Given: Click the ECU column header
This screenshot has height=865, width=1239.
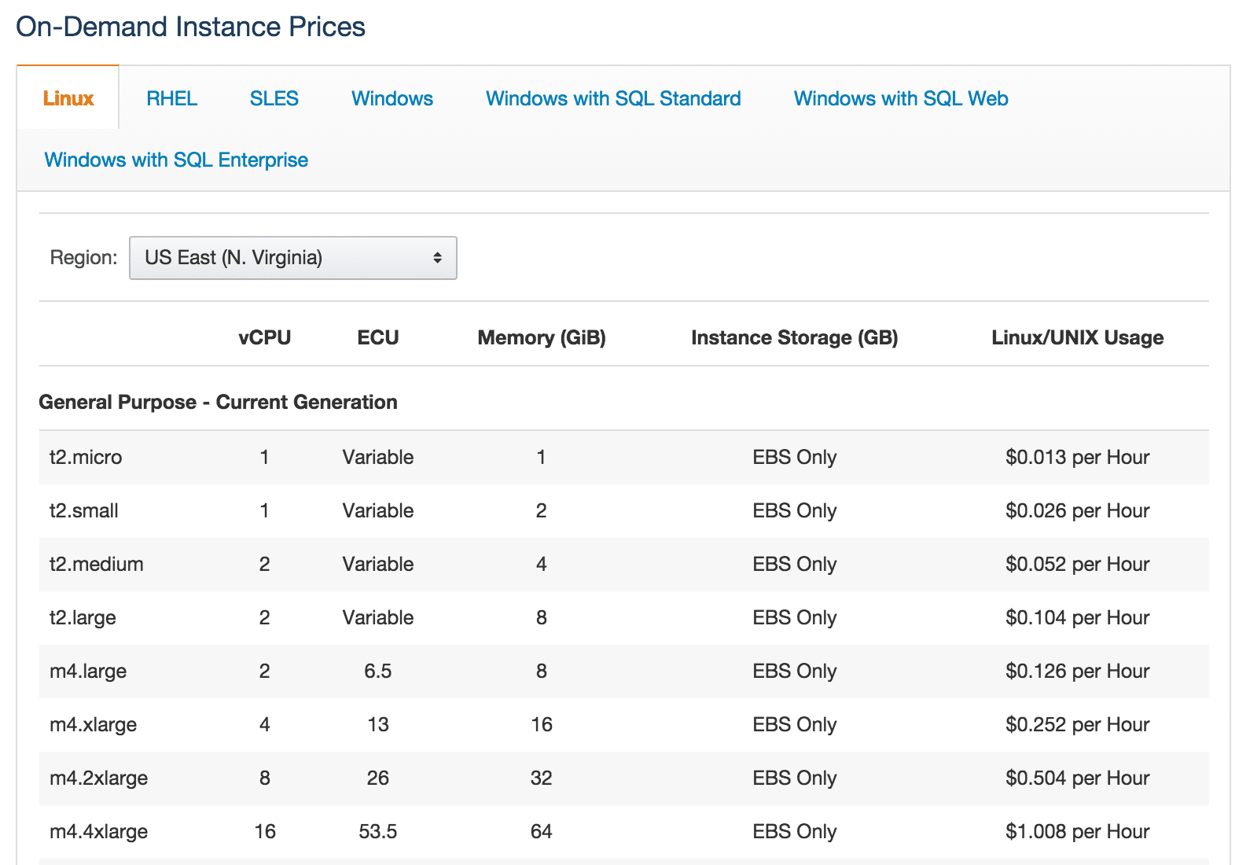Looking at the screenshot, I should pyautogui.click(x=377, y=337).
